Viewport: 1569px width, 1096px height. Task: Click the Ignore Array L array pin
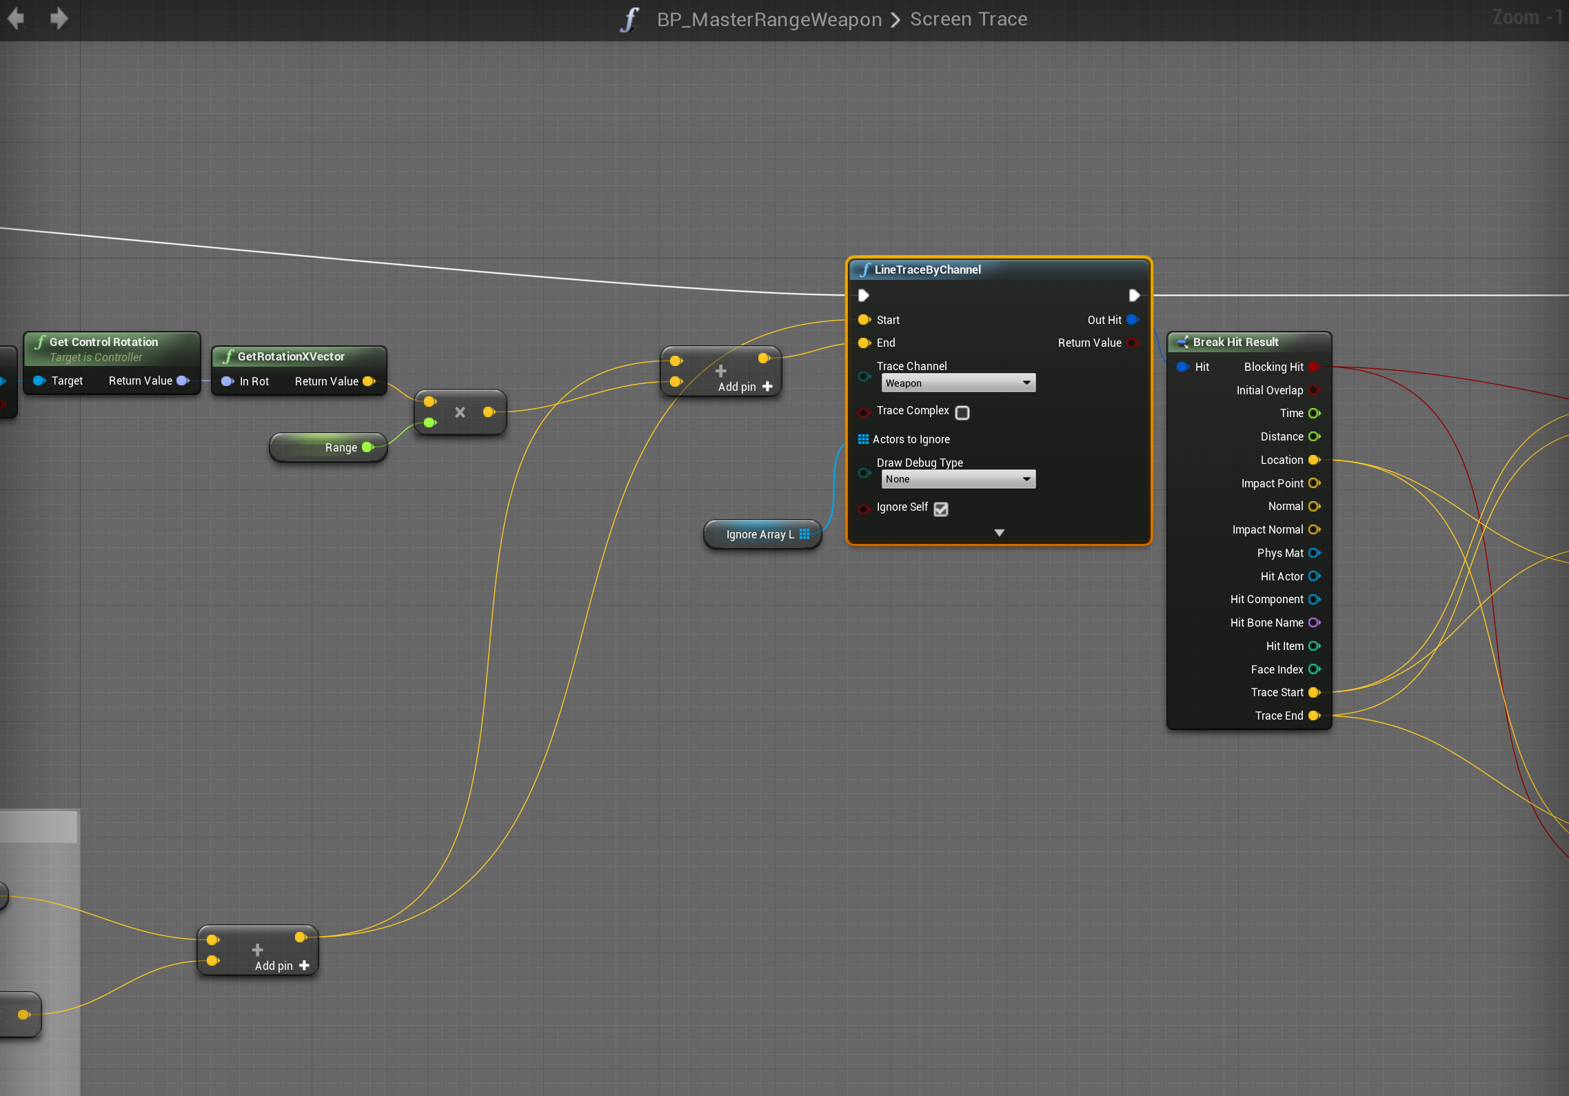[x=804, y=534]
